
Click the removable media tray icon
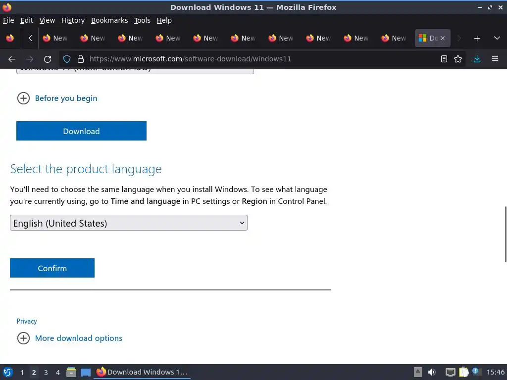(x=418, y=372)
